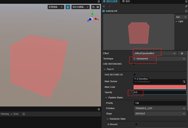
Task: Toggle the Error filter checkbox in console
Action: point(12,114)
